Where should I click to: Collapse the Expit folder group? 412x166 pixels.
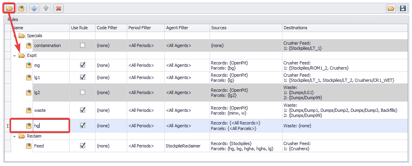click(x=15, y=55)
